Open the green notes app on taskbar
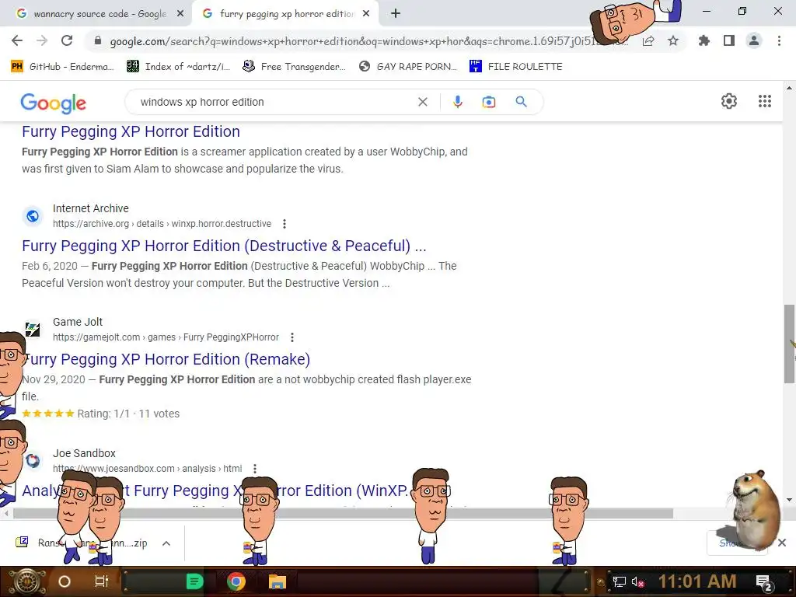The image size is (796, 597). coord(194,581)
